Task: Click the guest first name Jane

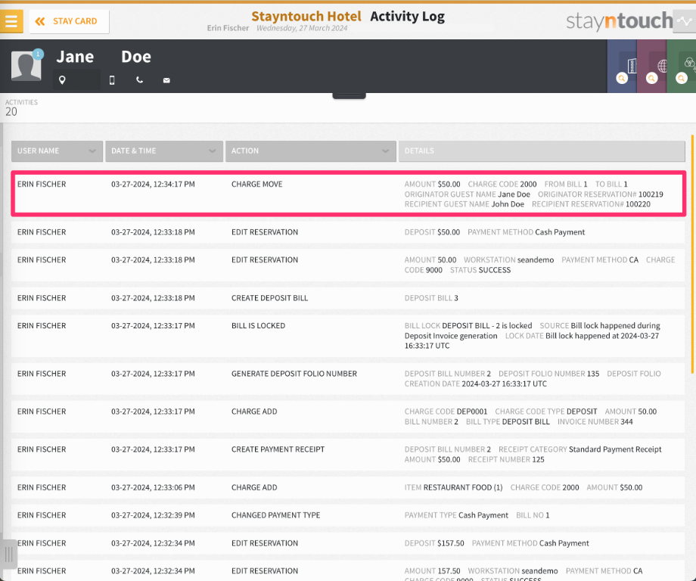Action: (75, 57)
